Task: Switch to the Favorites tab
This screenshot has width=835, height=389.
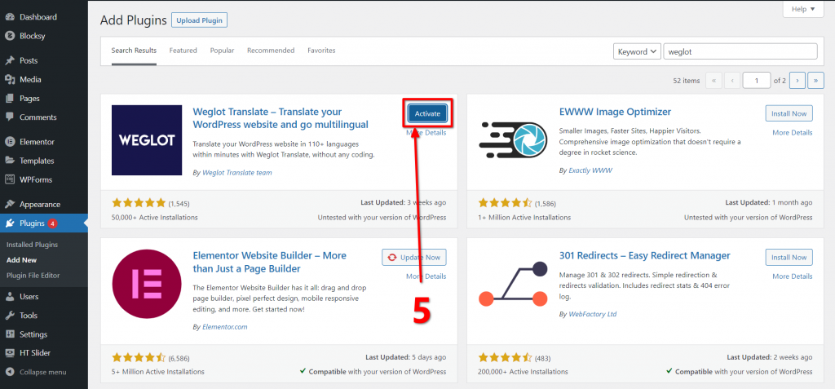Action: pos(321,51)
